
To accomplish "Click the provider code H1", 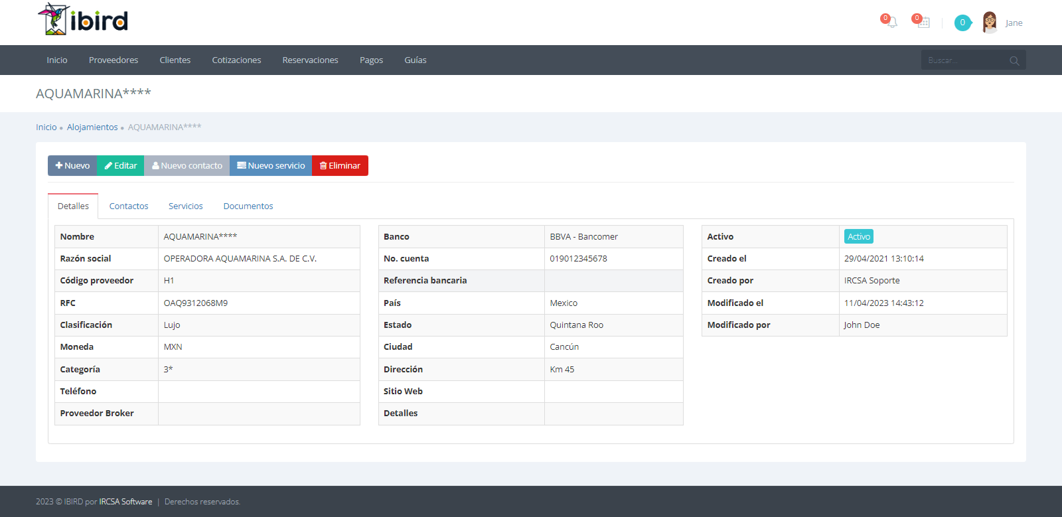I will [169, 281].
